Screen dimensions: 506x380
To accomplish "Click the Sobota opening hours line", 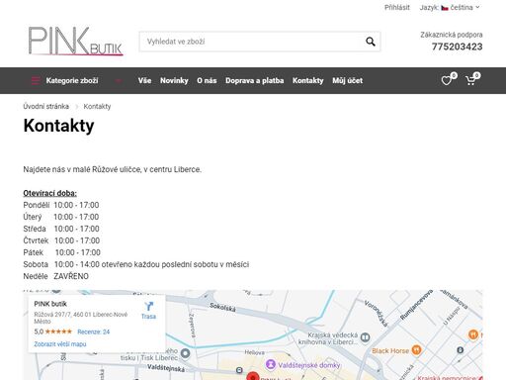I will [x=136, y=264].
